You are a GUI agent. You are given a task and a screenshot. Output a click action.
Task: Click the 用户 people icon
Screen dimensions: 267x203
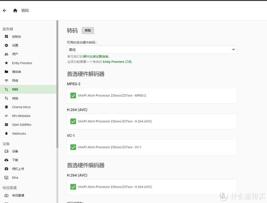coord(6,54)
